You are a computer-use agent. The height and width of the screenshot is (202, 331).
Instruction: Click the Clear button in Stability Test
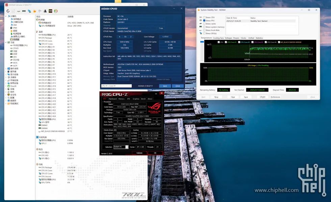pos(233,97)
